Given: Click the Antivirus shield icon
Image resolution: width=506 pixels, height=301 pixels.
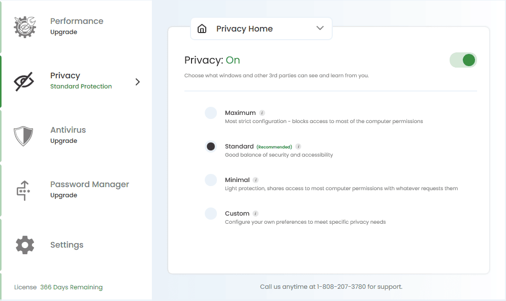Looking at the screenshot, I should (x=23, y=136).
